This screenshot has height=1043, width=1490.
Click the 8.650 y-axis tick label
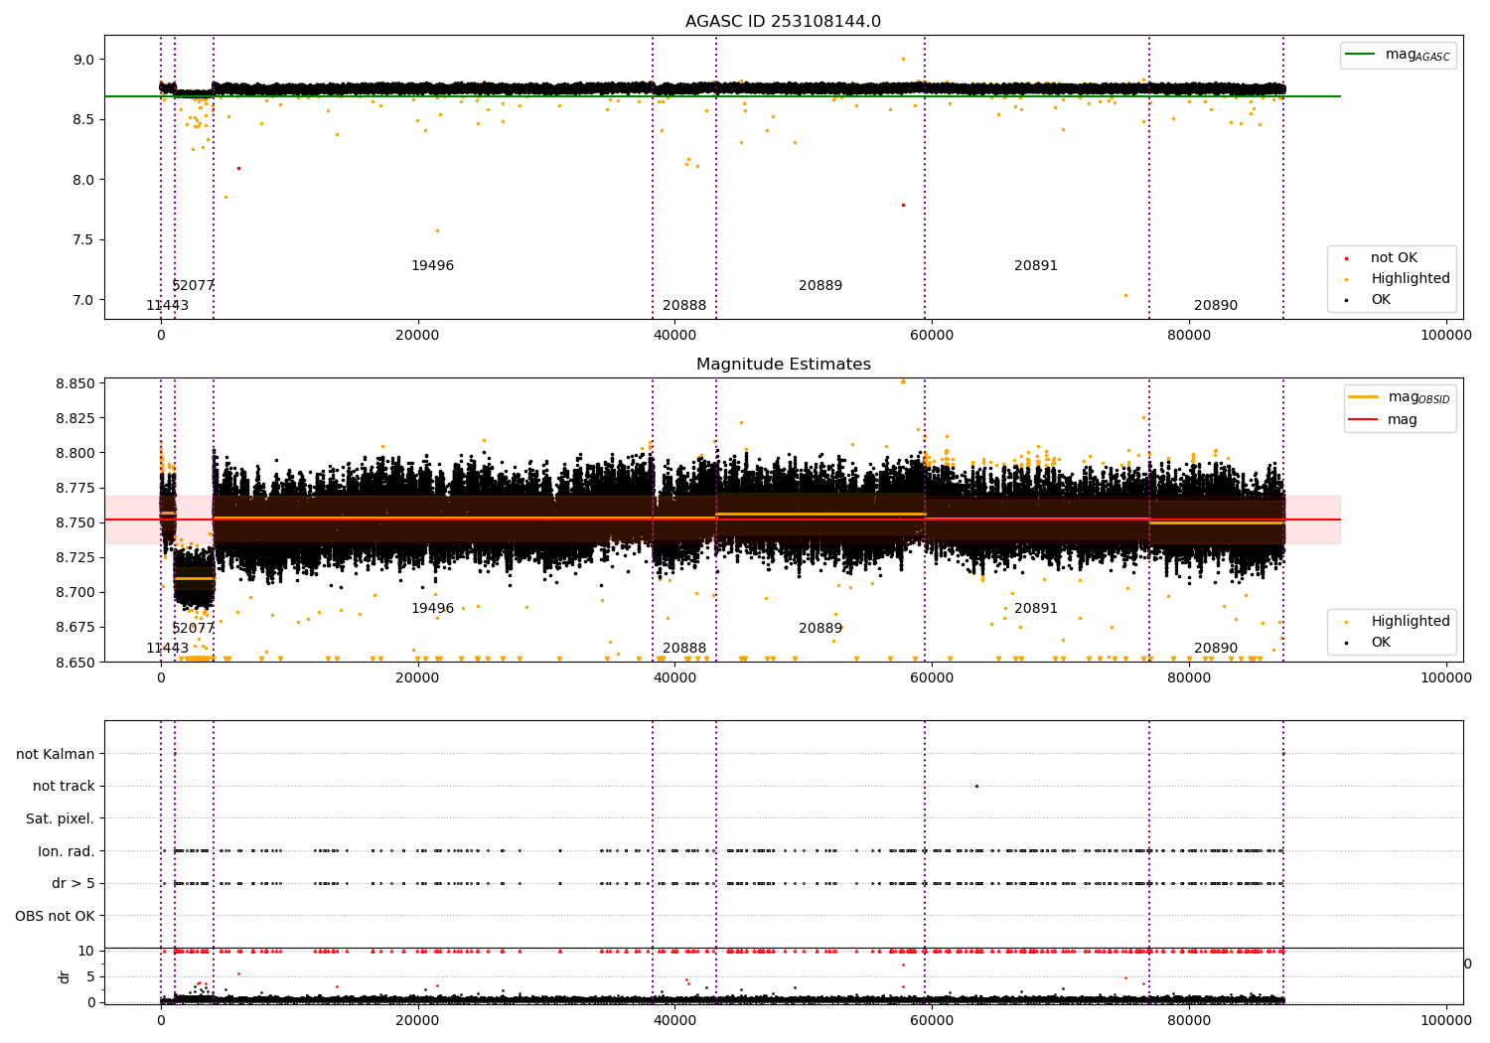(x=76, y=662)
